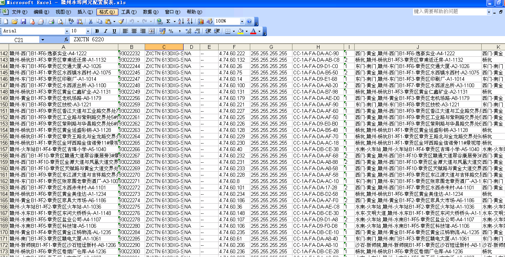Toggle center alignment
This screenshot has height=257, width=505.
coord(134,31)
